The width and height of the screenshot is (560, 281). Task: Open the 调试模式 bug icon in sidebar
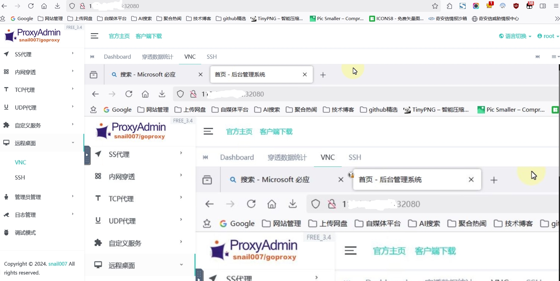coord(7,233)
